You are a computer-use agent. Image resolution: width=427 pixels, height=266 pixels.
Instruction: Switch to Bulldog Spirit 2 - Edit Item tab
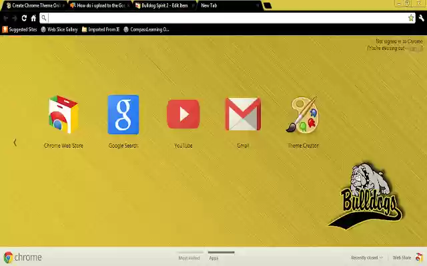(164, 5)
